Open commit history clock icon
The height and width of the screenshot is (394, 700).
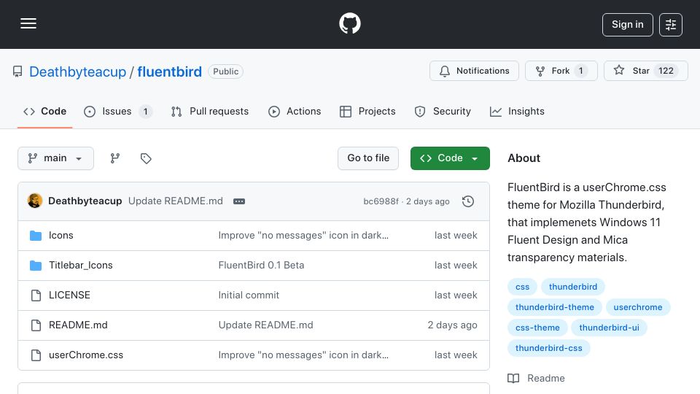[468, 201]
